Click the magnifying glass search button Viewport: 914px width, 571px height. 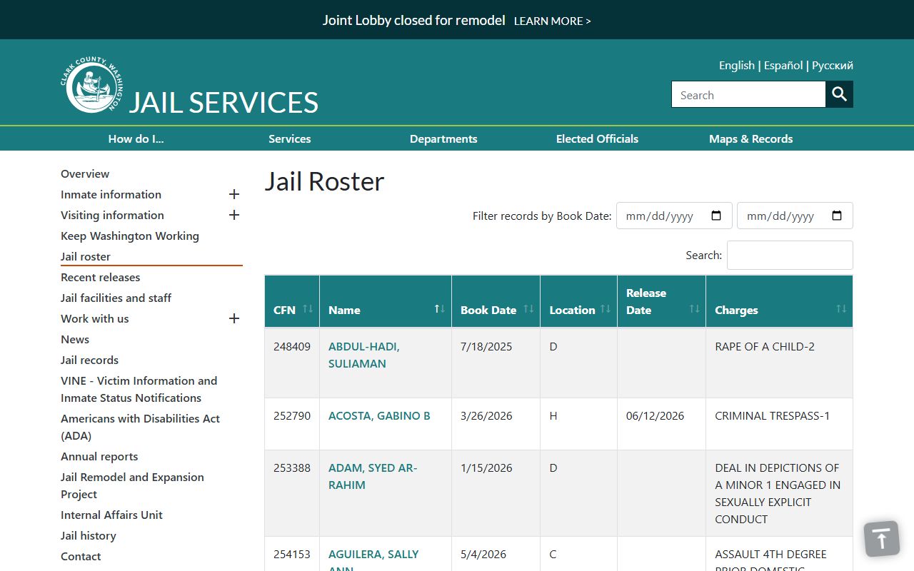840,94
